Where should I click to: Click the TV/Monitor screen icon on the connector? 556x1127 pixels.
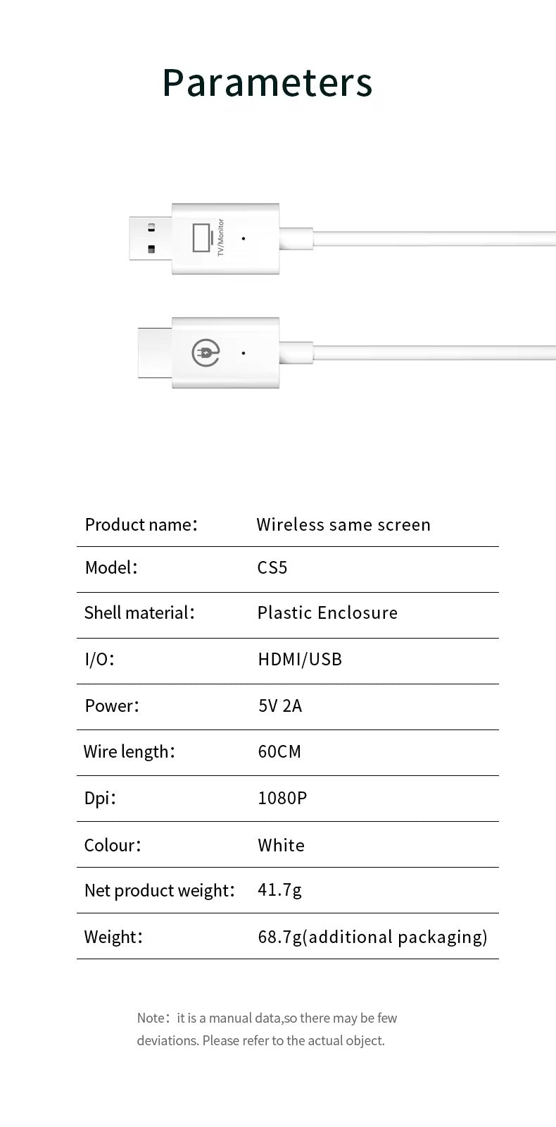click(x=202, y=238)
